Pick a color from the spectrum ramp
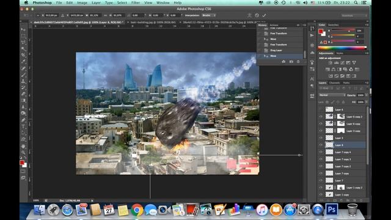This screenshot has width=391, height=220. 342,48
